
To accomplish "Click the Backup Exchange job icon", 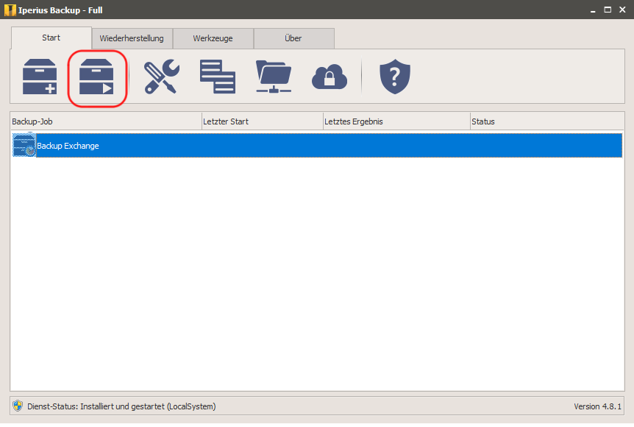I will (24, 145).
